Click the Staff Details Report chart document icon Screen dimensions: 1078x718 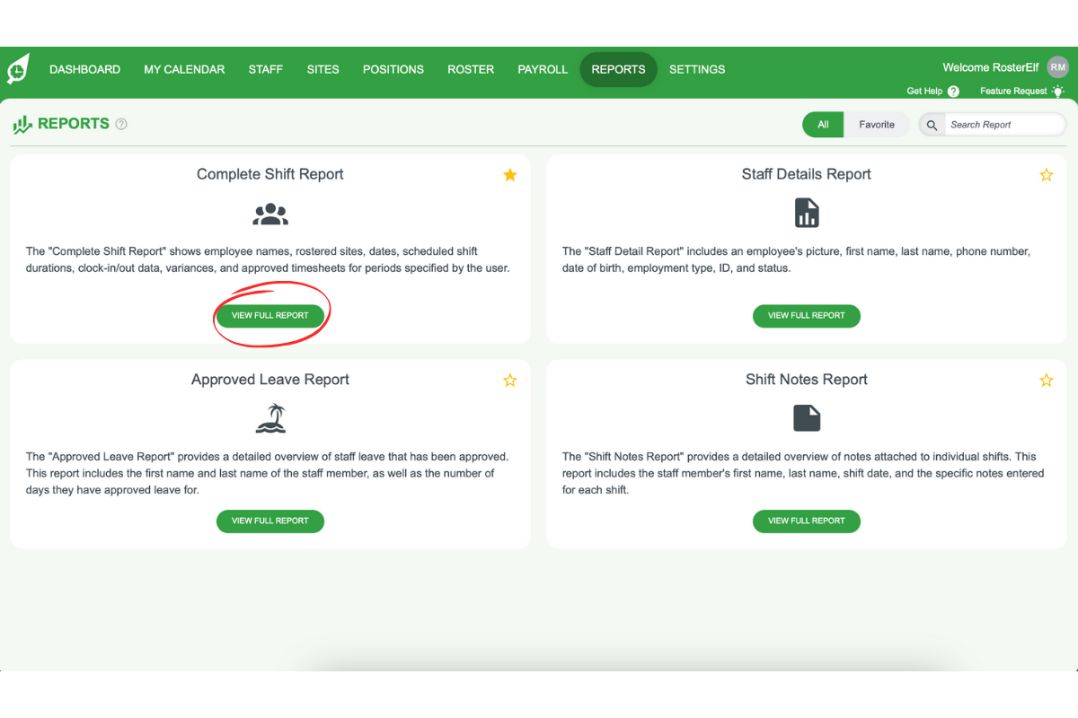(807, 213)
